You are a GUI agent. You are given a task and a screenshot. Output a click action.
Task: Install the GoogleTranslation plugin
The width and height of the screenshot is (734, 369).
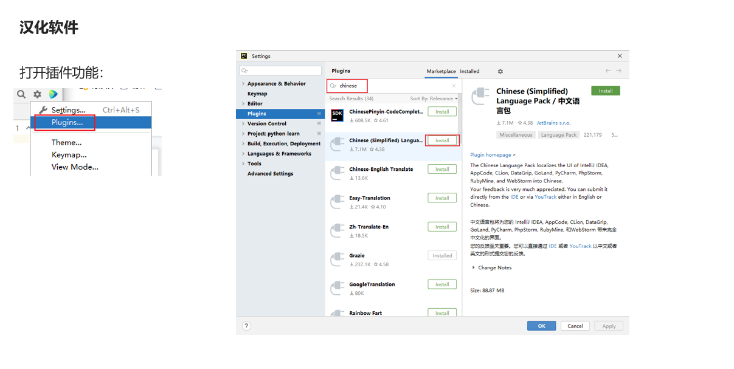442,285
